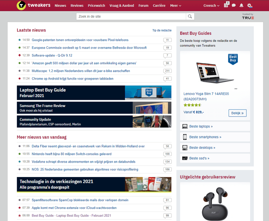Click the Tip de redactie link
The width and height of the screenshot is (269, 221).
click(x=162, y=30)
